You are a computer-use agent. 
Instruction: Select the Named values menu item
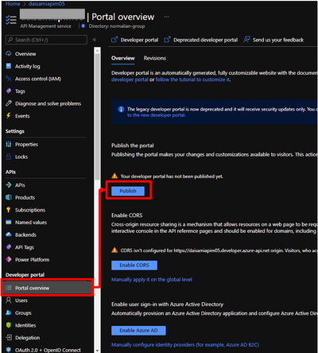pos(31,223)
